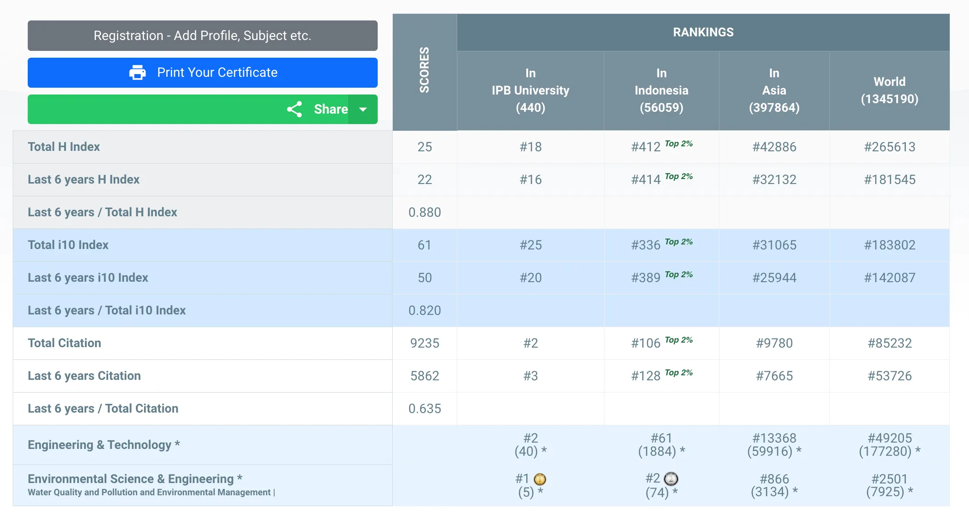Select the In Indonesia column header
Image resolution: width=969 pixels, height=523 pixels.
(661, 90)
